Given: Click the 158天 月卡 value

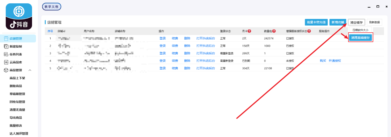Looking at the screenshot, I should coord(245,46).
